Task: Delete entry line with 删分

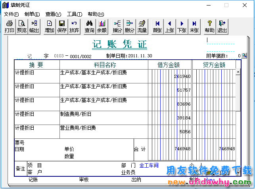Action: pyautogui.click(x=130, y=26)
